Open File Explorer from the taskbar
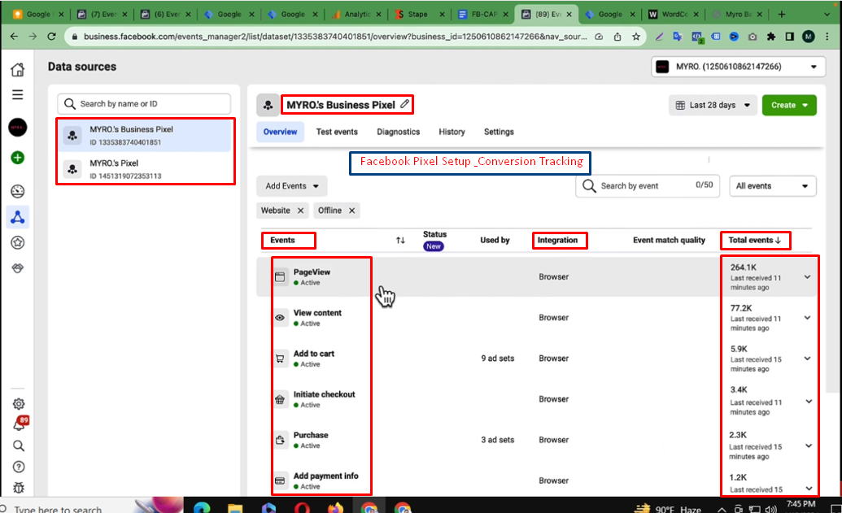This screenshot has width=842, height=513. [x=235, y=507]
